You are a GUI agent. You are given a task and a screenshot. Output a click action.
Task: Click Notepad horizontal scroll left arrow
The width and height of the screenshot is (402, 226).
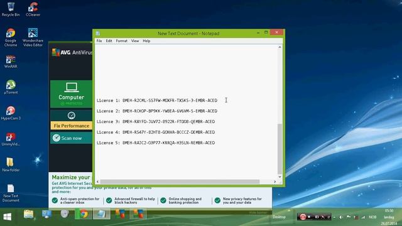tap(97, 181)
